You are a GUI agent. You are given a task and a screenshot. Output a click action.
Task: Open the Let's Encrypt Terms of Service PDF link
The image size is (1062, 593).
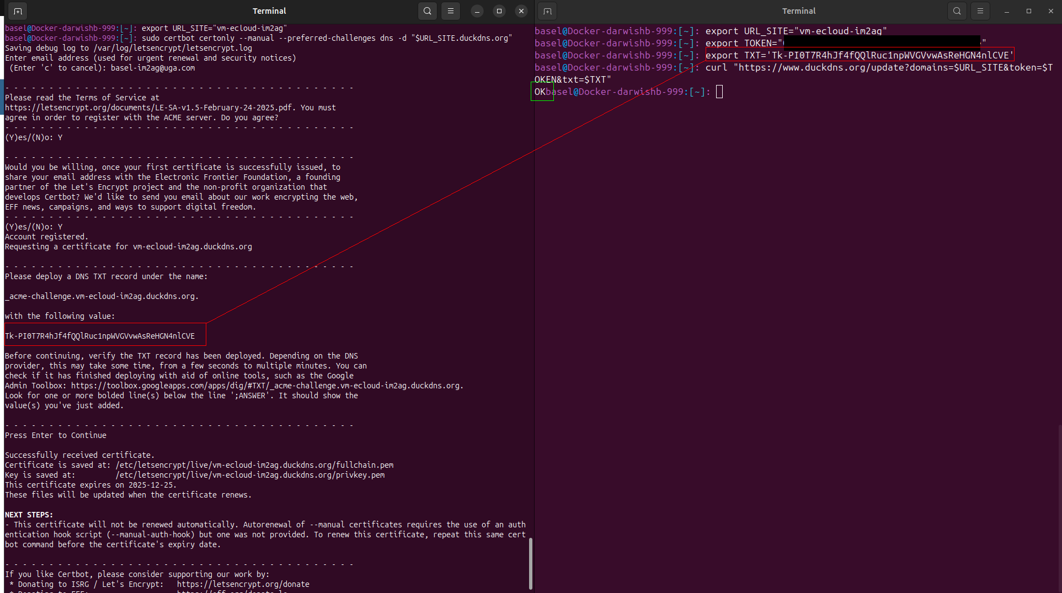[150, 108]
